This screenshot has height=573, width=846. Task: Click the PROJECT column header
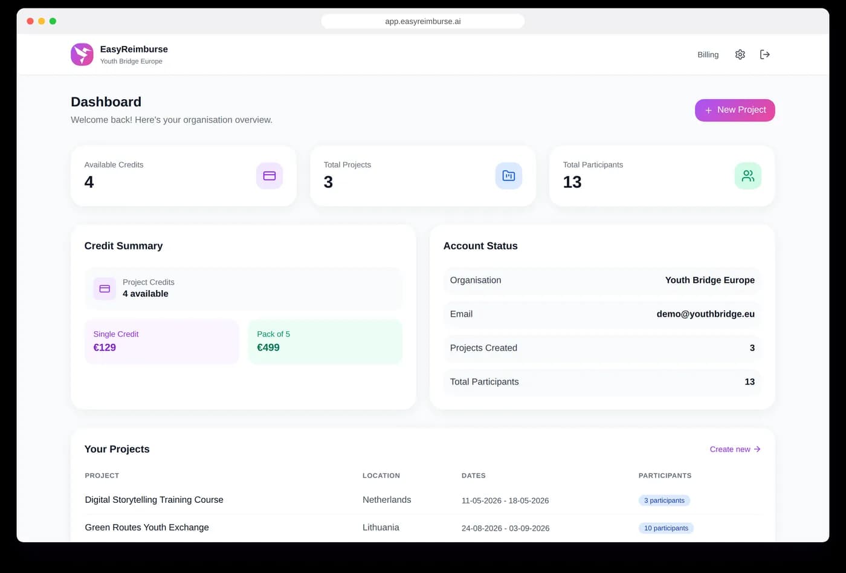102,476
